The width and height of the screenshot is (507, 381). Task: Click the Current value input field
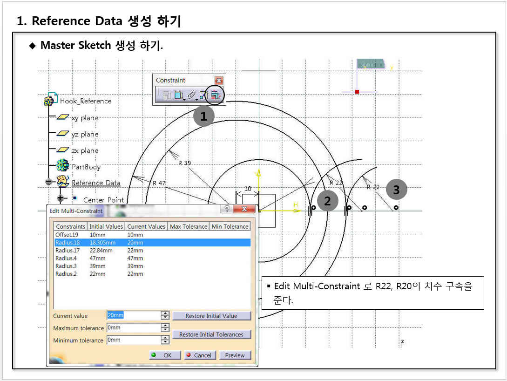pyautogui.click(x=133, y=315)
